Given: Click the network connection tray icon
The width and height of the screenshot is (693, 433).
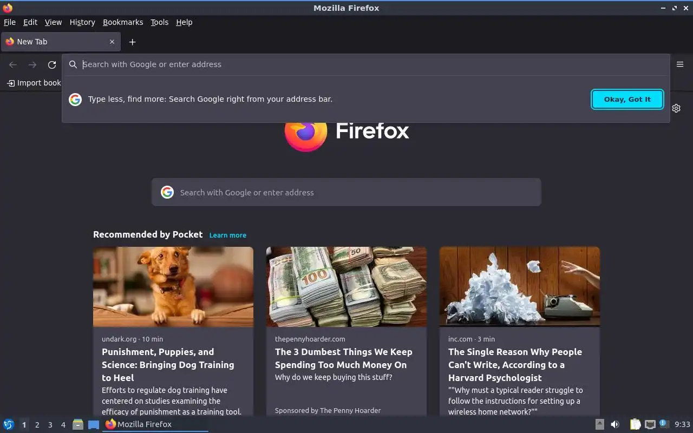Looking at the screenshot, I should [x=650, y=424].
